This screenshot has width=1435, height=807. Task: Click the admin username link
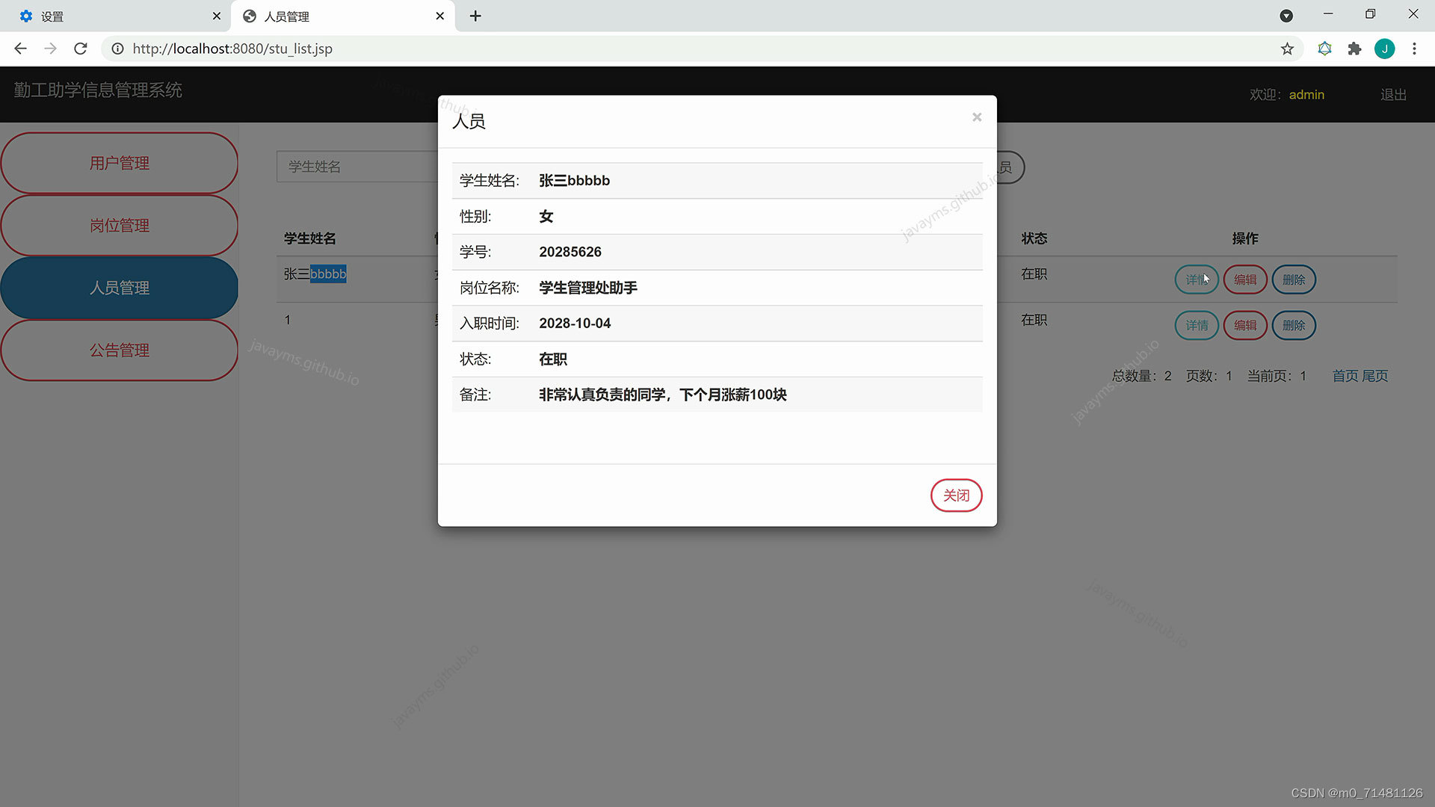click(x=1306, y=95)
